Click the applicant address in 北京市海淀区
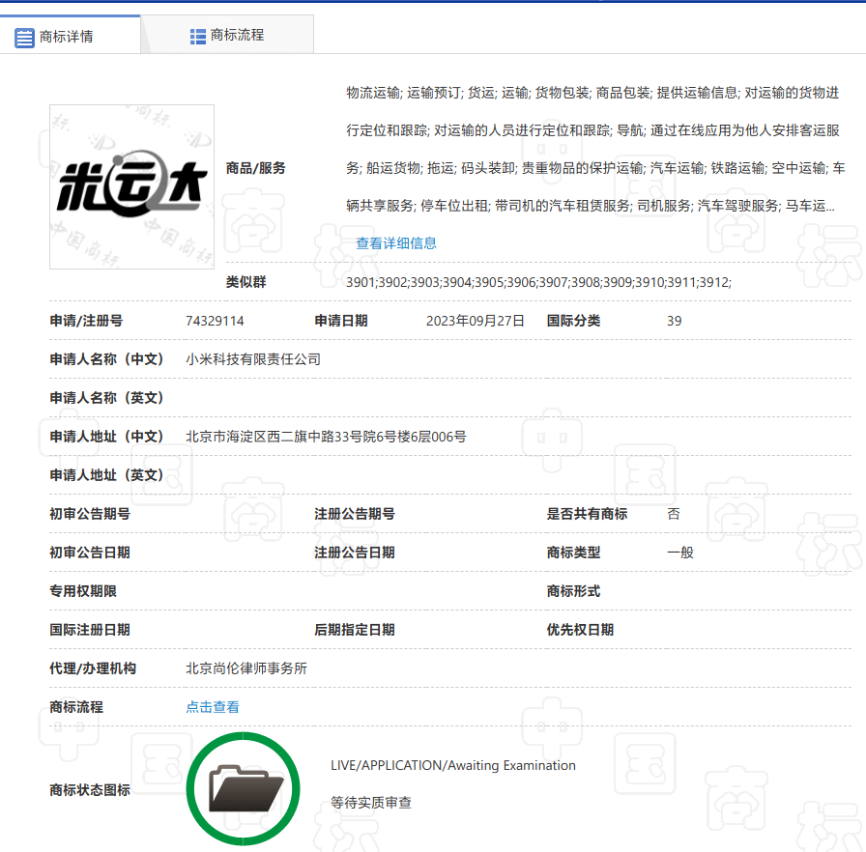Image resolution: width=866 pixels, height=852 pixels. pos(326,437)
